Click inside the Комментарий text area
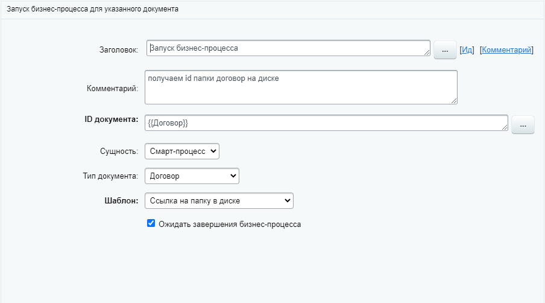Image resolution: width=545 pixels, height=303 pixels. (300, 87)
